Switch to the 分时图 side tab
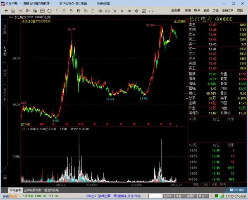248x200 pixels. [x=5, y=29]
